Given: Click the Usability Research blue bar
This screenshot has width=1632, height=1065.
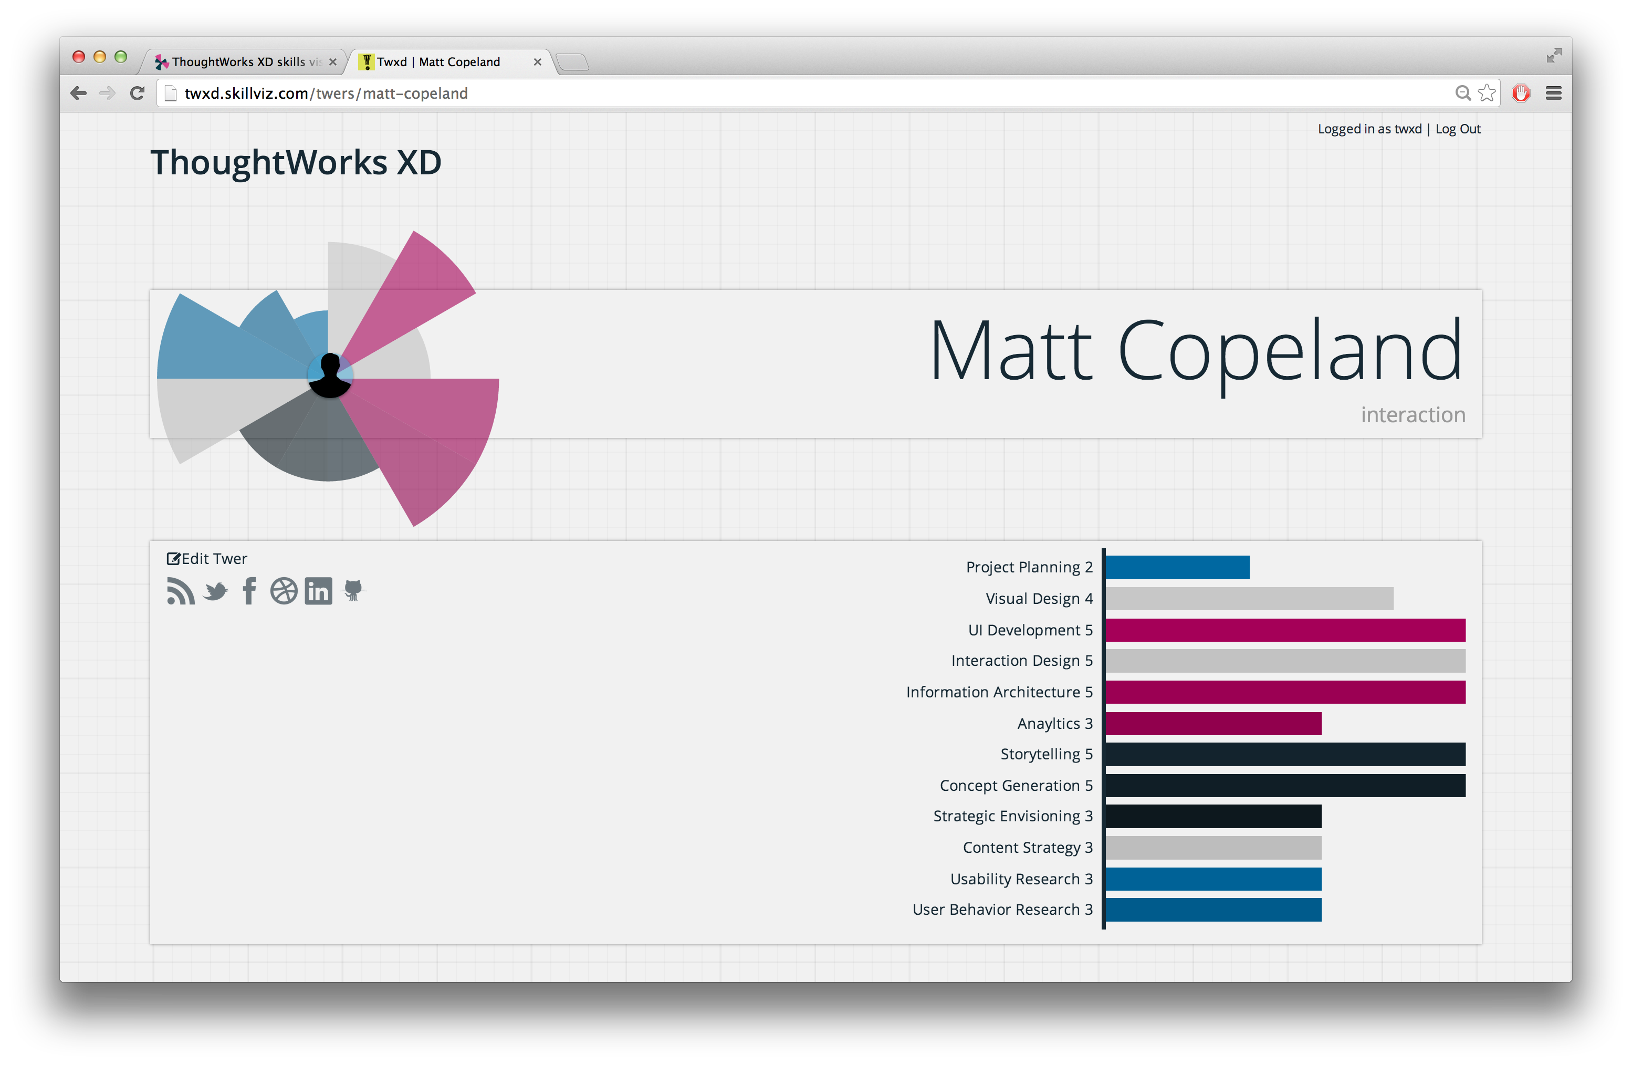Looking at the screenshot, I should click(x=1213, y=879).
